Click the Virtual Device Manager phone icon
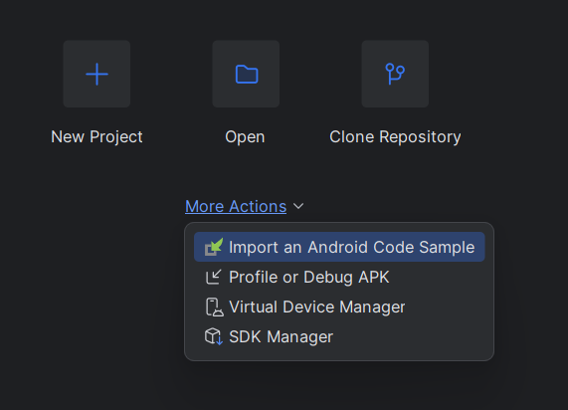The image size is (568, 410). tap(215, 307)
